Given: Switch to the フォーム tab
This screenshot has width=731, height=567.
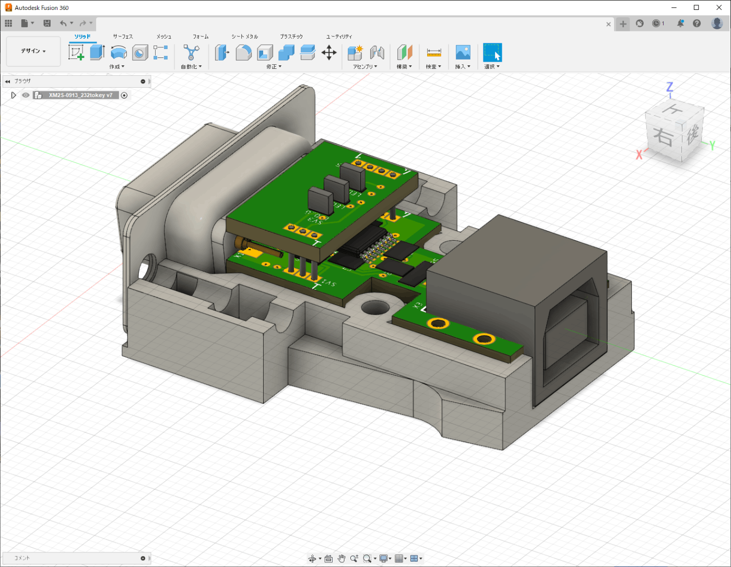Looking at the screenshot, I should 201,37.
